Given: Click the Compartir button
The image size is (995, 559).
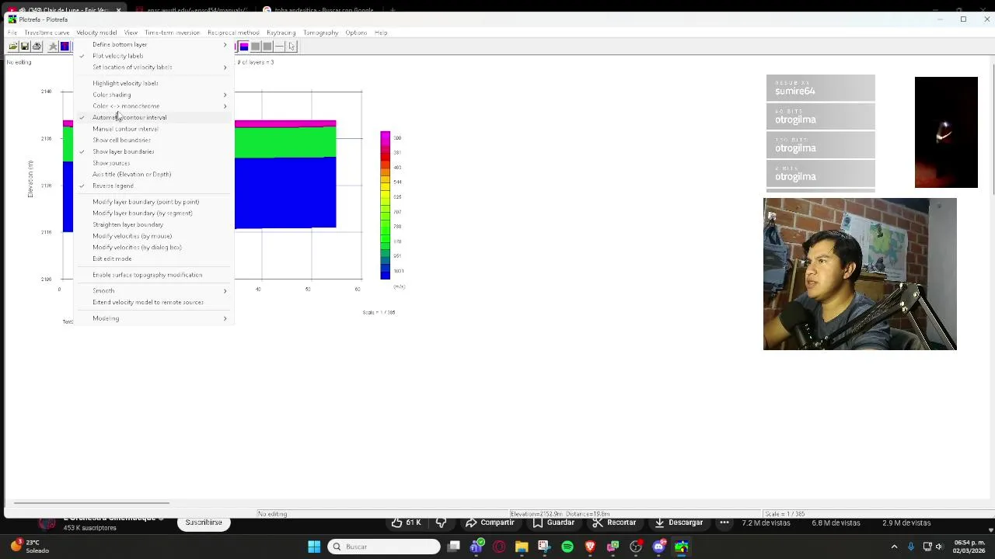Looking at the screenshot, I should [491, 523].
